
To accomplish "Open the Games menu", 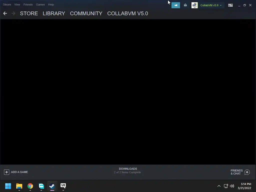I will (40, 4).
